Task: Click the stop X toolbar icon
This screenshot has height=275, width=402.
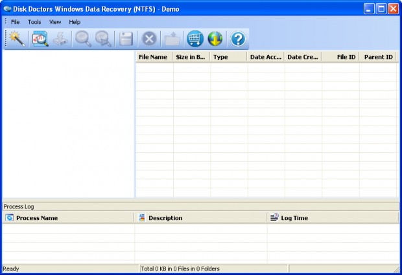Action: coord(149,39)
